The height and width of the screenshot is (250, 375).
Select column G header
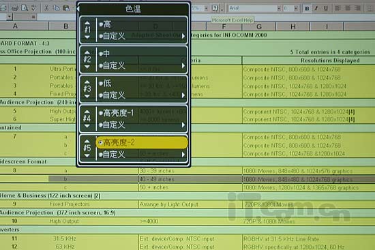coord(259,27)
